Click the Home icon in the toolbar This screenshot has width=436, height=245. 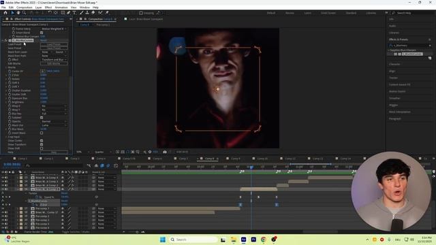click(5, 13)
